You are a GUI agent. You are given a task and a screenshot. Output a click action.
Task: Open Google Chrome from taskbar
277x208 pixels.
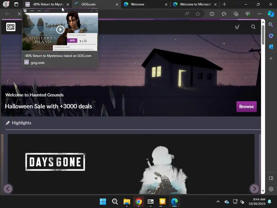(x=139, y=201)
